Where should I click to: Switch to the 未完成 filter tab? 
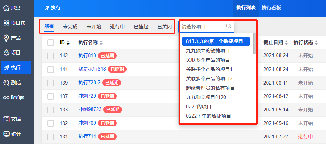pyautogui.click(x=70, y=27)
